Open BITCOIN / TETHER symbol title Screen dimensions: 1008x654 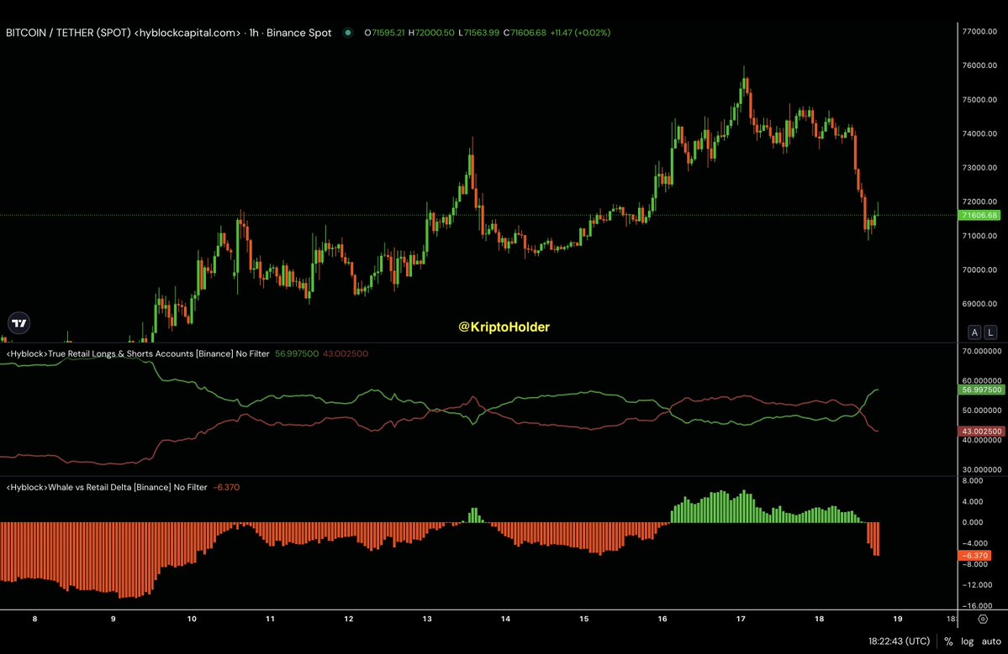coord(123,33)
